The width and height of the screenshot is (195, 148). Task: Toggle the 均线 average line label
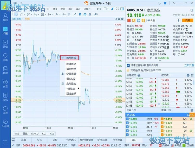[x=27, y=19]
